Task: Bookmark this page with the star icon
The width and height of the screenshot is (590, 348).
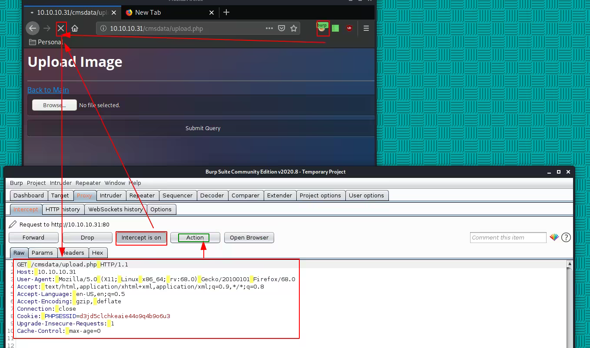Action: [294, 28]
